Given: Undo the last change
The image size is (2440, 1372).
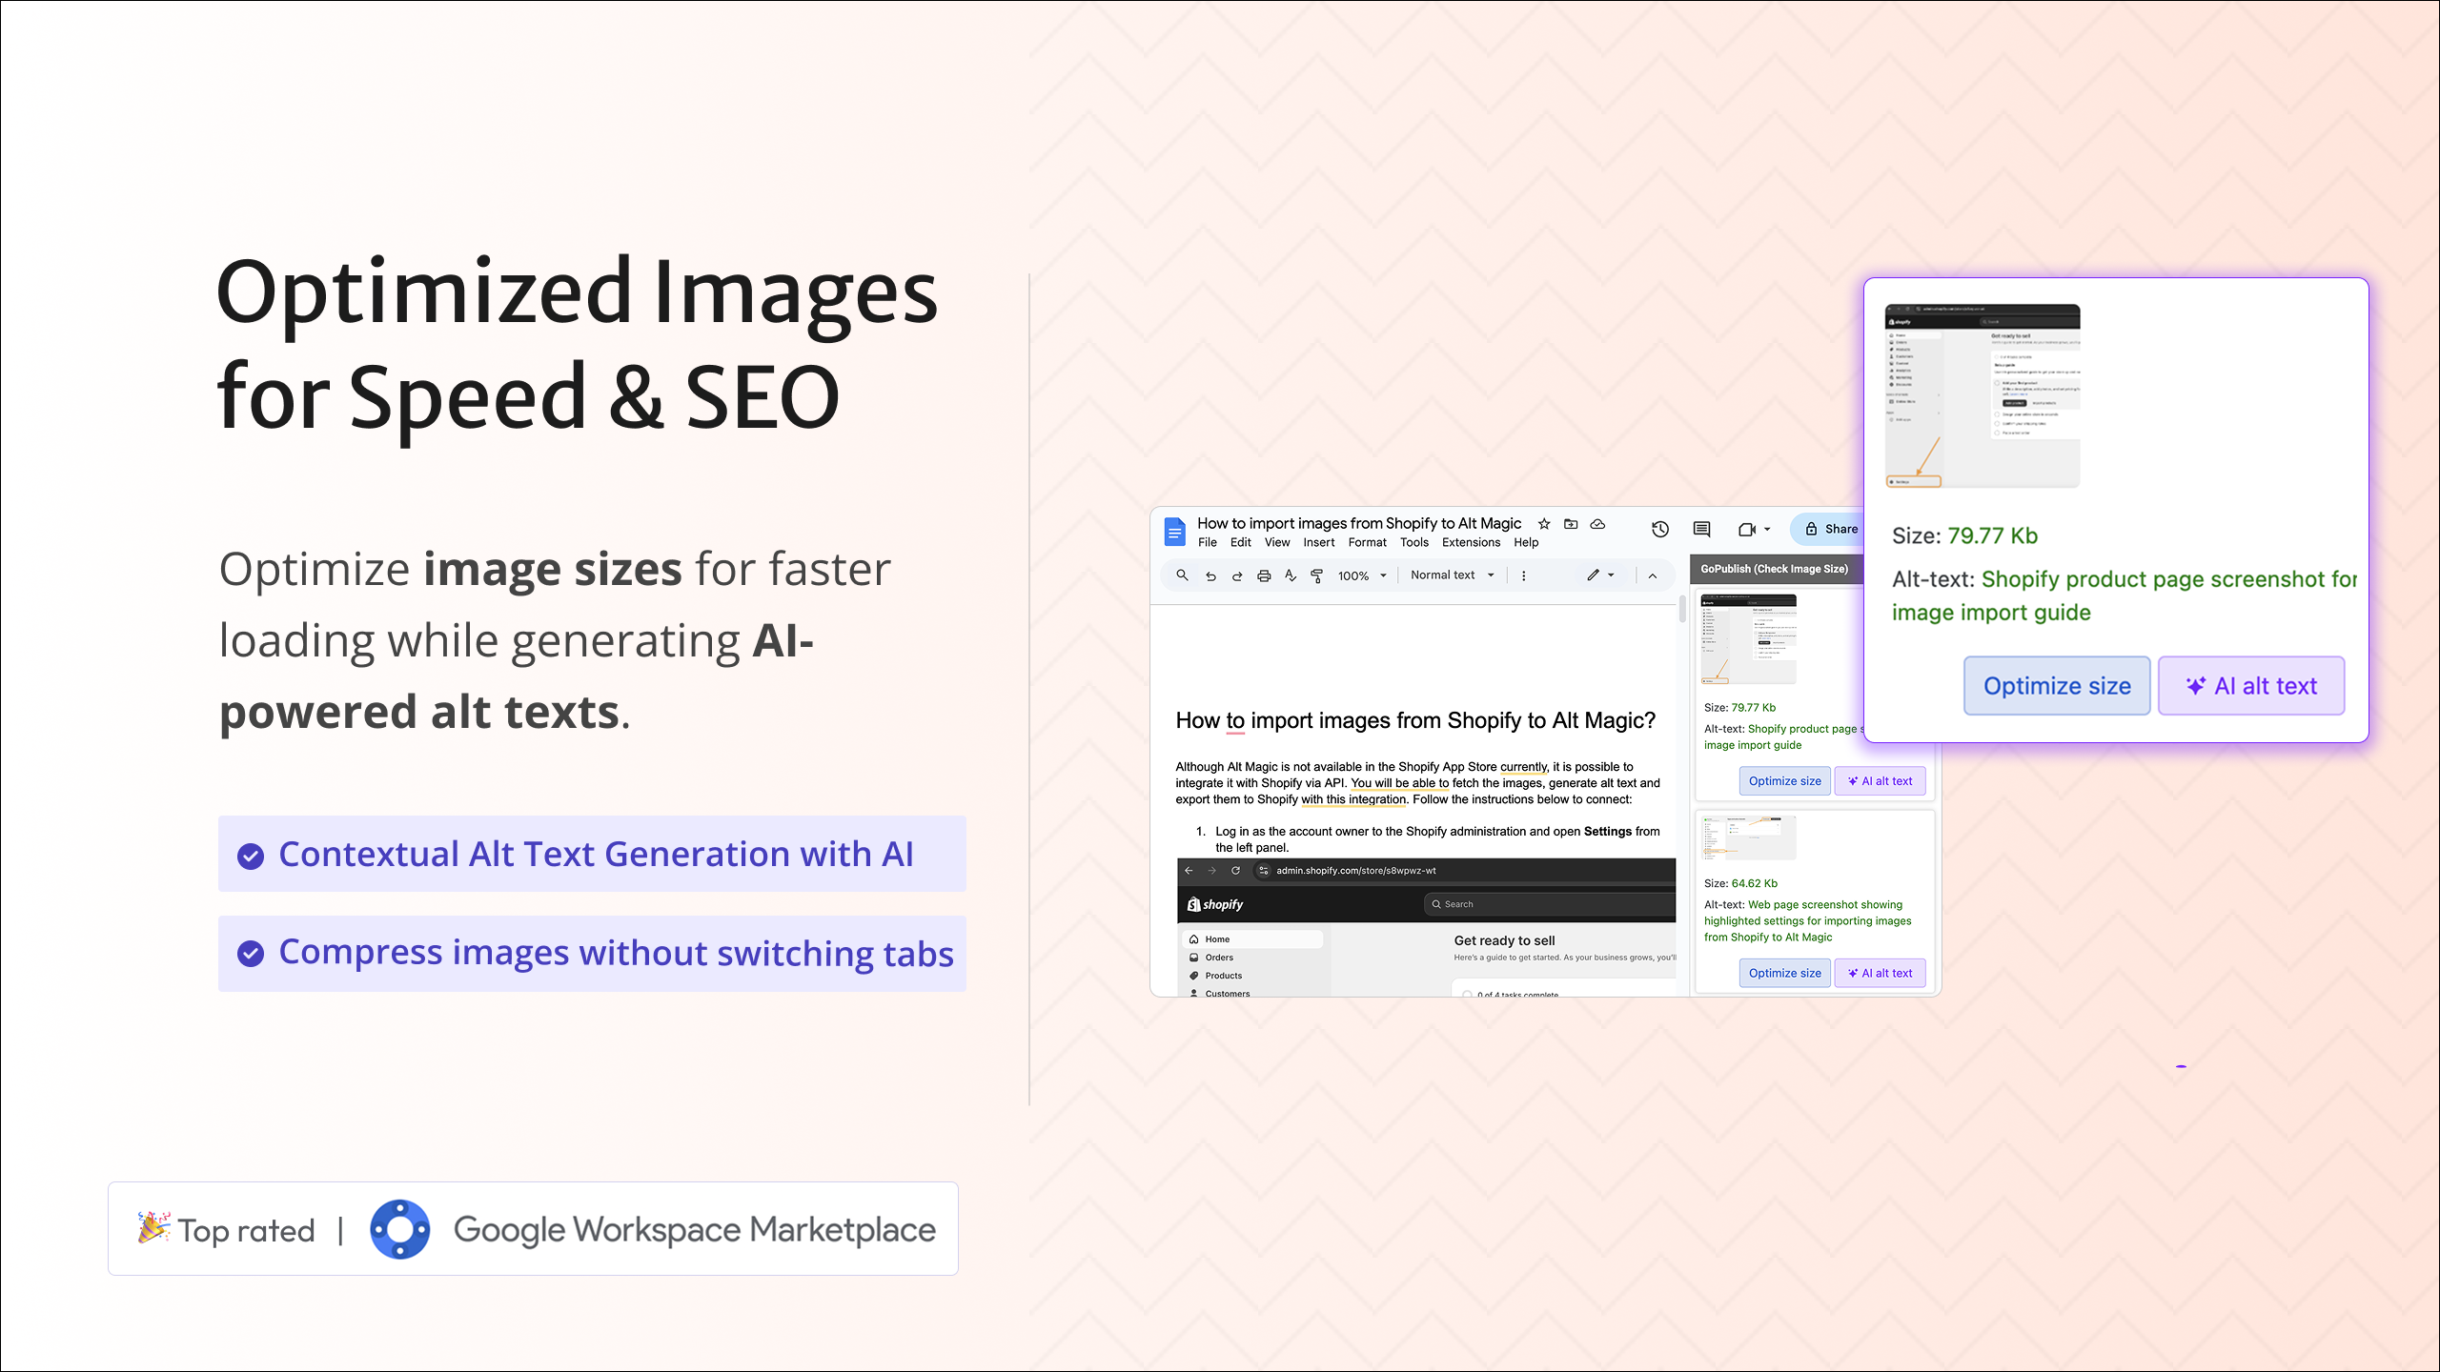Looking at the screenshot, I should [1210, 575].
